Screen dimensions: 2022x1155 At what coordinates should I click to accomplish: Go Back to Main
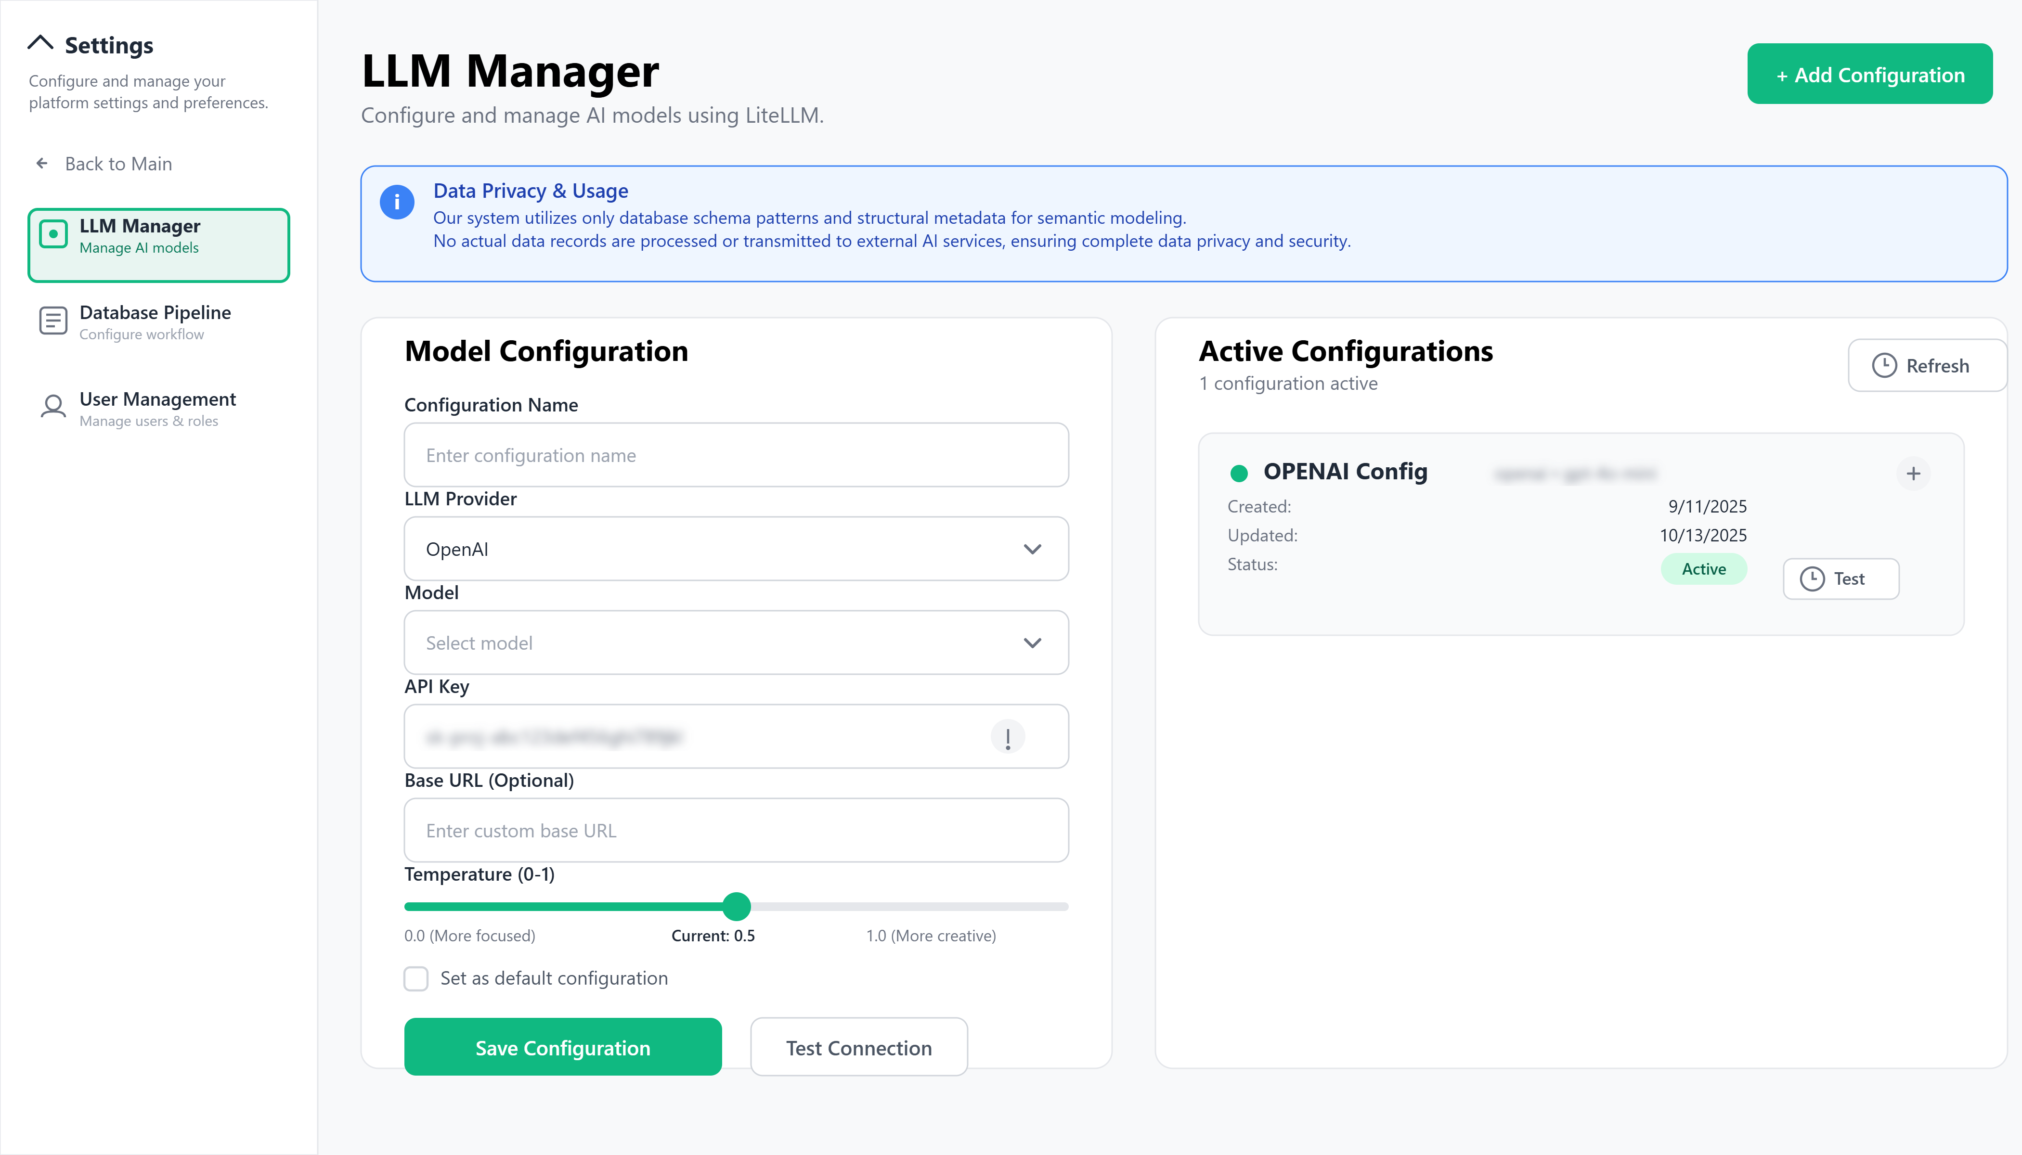(x=104, y=164)
